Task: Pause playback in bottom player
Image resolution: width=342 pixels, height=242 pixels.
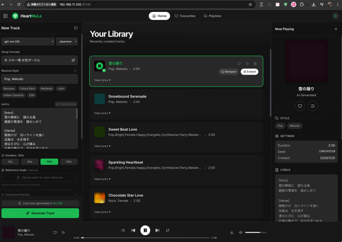Action: [145, 230]
